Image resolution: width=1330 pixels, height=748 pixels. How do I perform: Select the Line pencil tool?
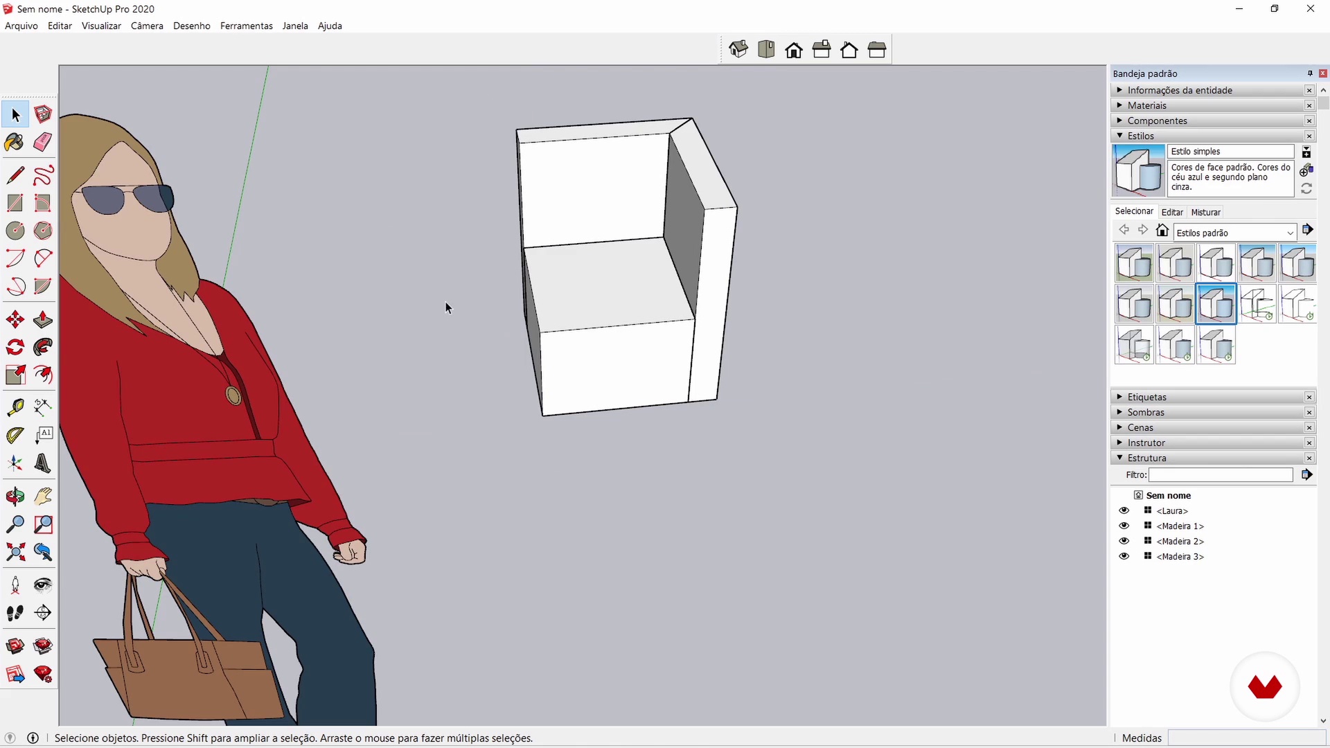(x=15, y=175)
